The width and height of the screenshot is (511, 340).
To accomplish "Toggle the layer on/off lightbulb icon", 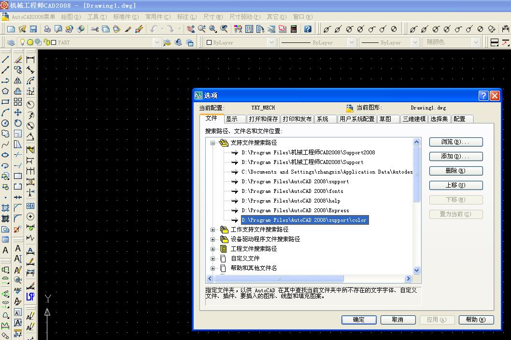I will click(x=23, y=42).
